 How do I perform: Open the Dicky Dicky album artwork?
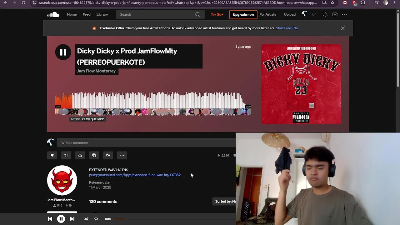(x=301, y=84)
